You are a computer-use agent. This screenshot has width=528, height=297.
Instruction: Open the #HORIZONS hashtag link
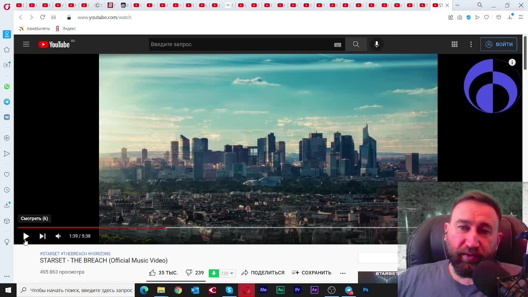99,254
